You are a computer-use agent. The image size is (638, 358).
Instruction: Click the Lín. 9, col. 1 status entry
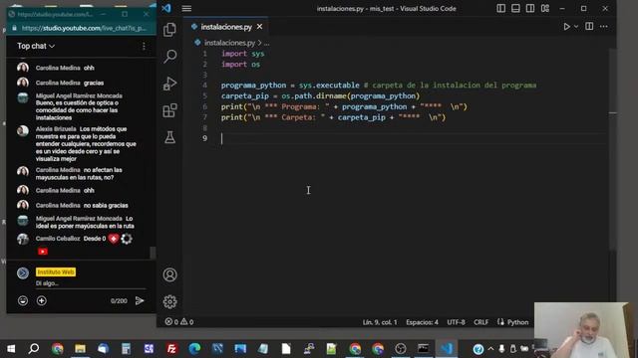pyautogui.click(x=380, y=322)
